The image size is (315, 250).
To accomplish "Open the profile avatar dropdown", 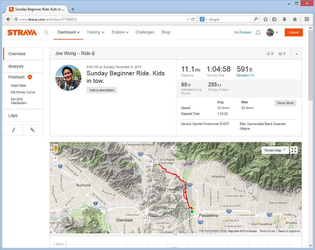I will (272, 32).
